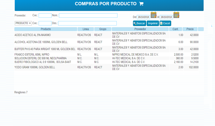Open the calendar for the 'Del' date
Screen dimensions: 215x126
pos(153,15)
